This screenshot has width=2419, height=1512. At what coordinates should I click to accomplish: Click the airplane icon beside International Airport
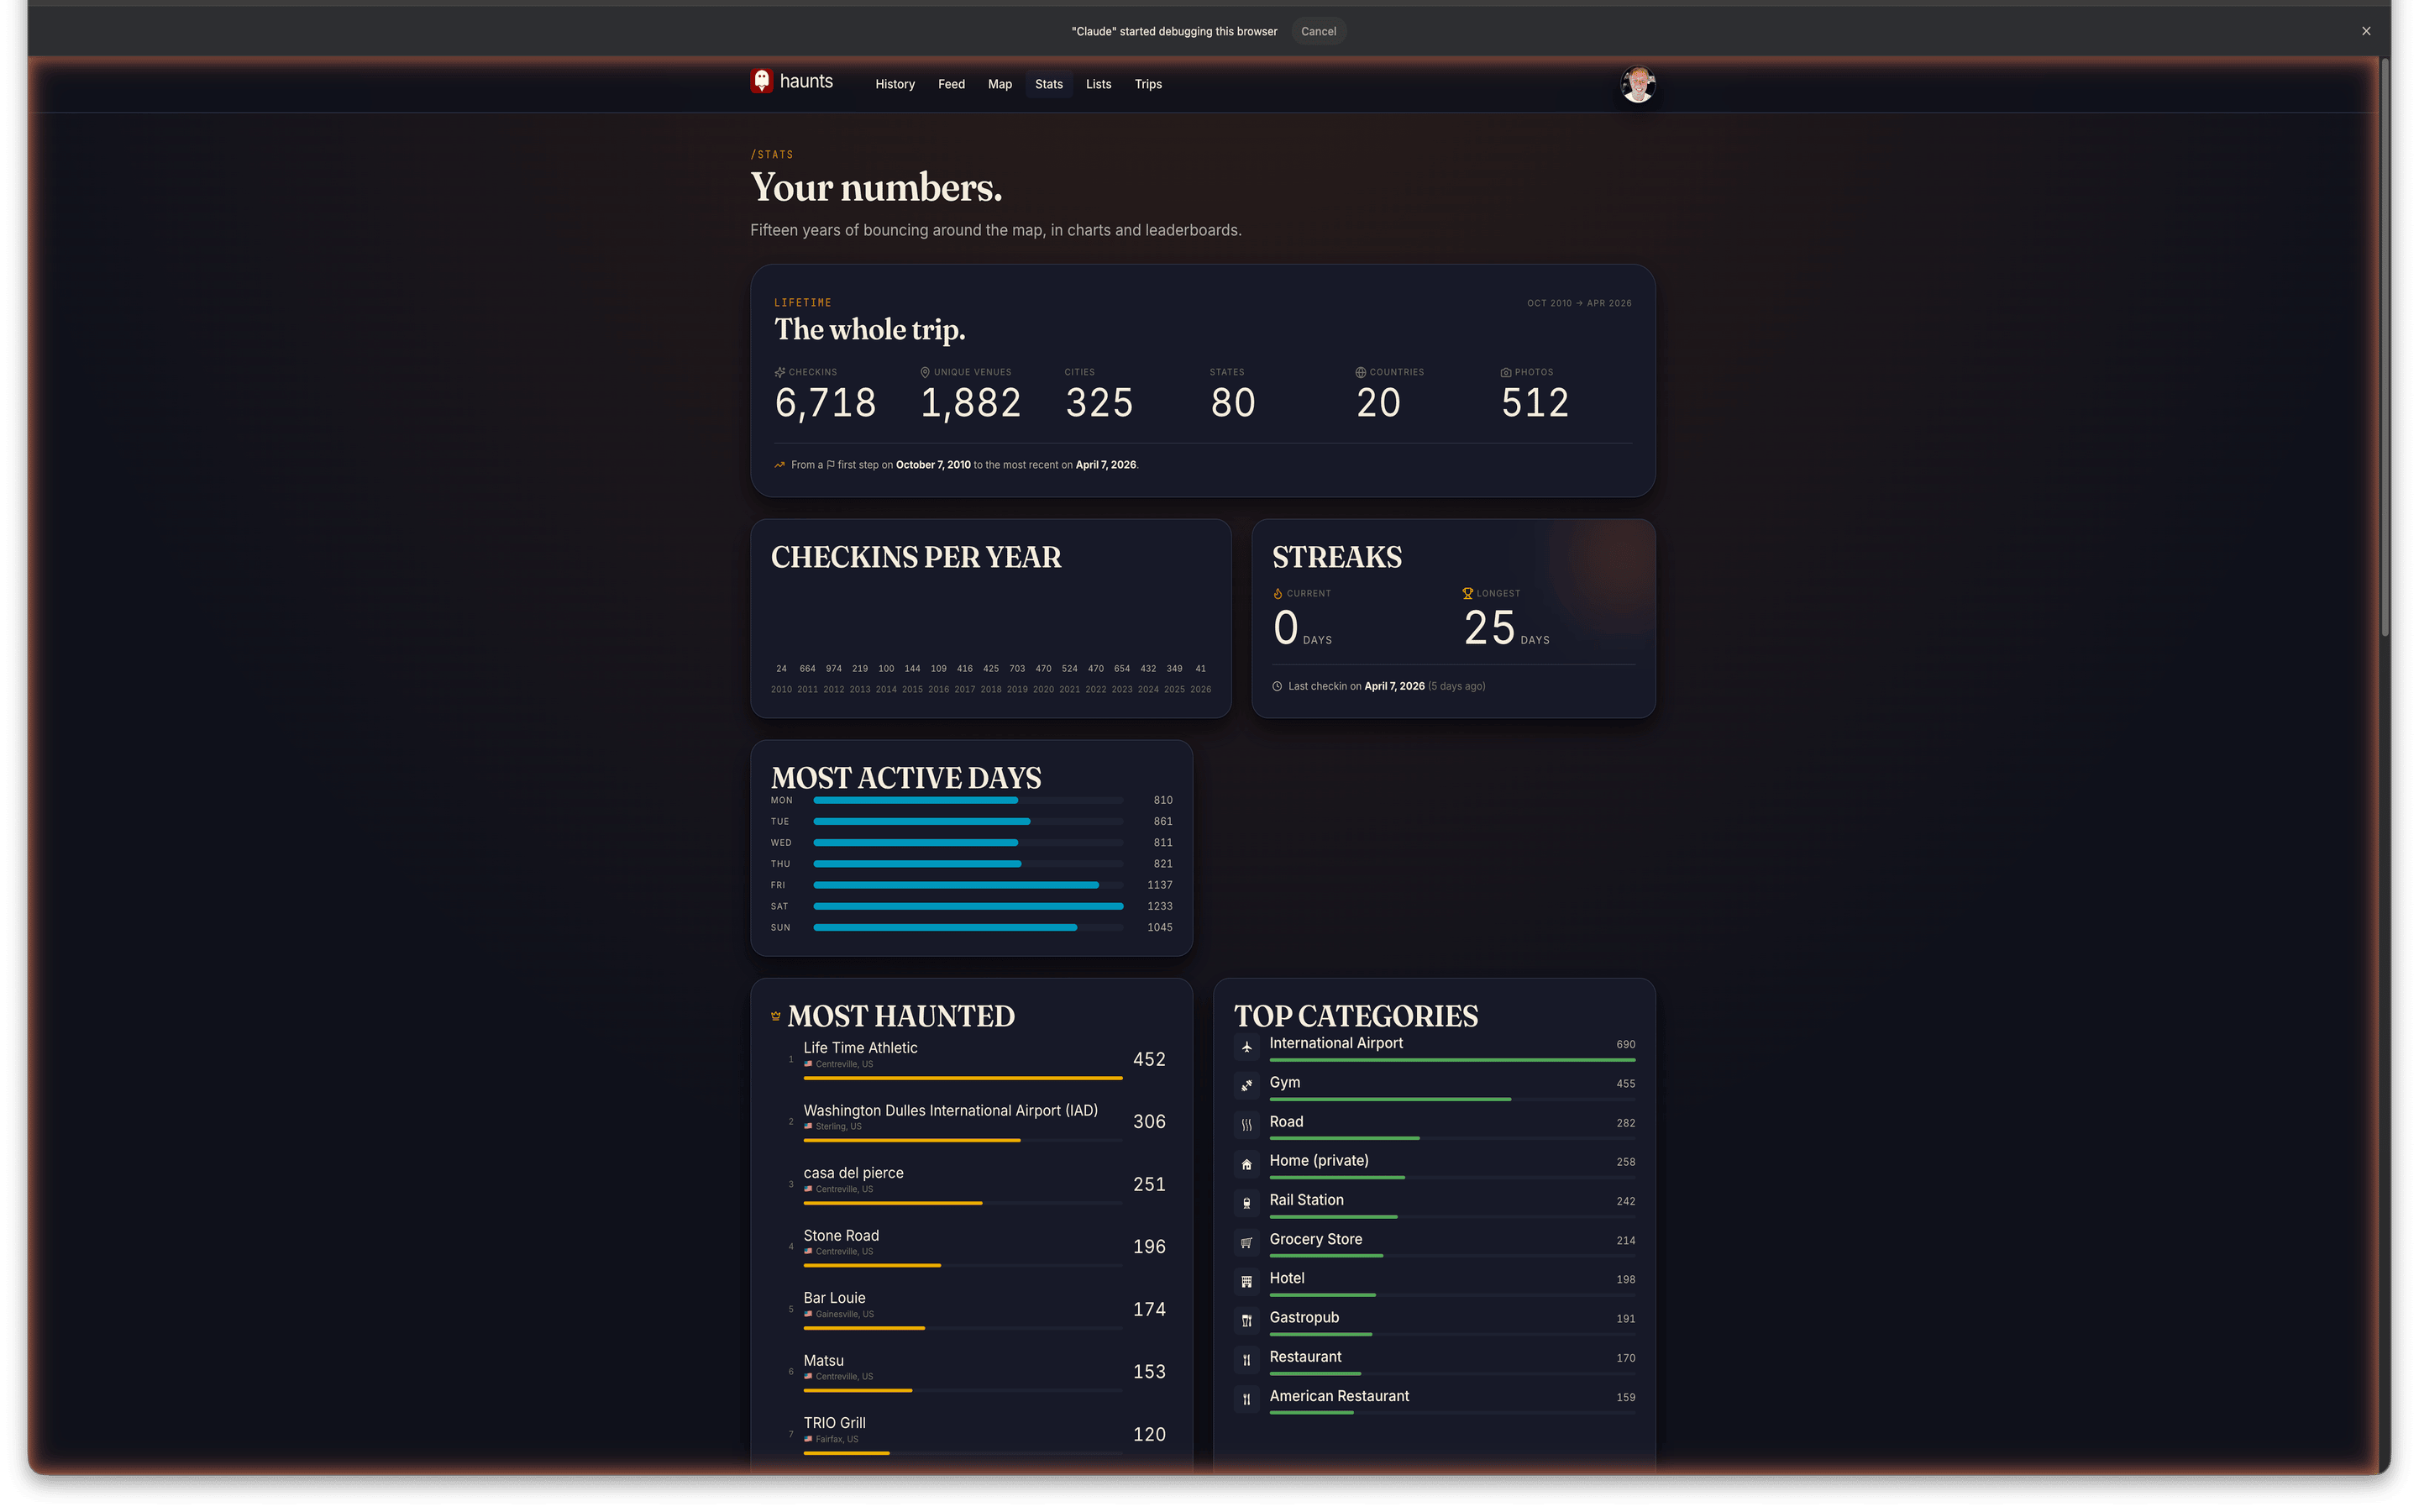1246,1046
